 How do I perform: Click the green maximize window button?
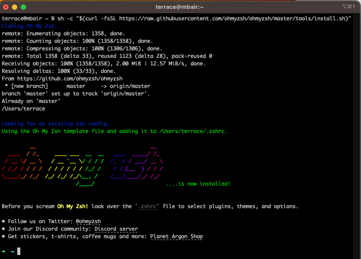(x=23, y=7)
